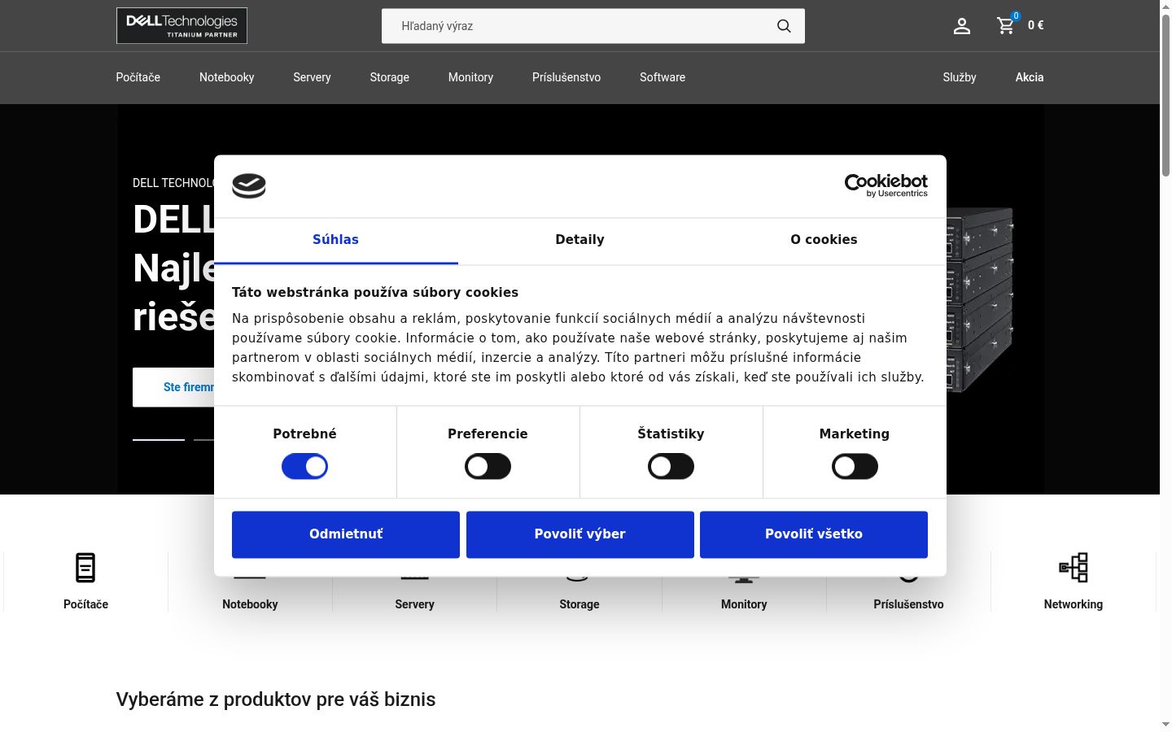Click the Storage category label
The height and width of the screenshot is (732, 1172).
[x=579, y=604]
